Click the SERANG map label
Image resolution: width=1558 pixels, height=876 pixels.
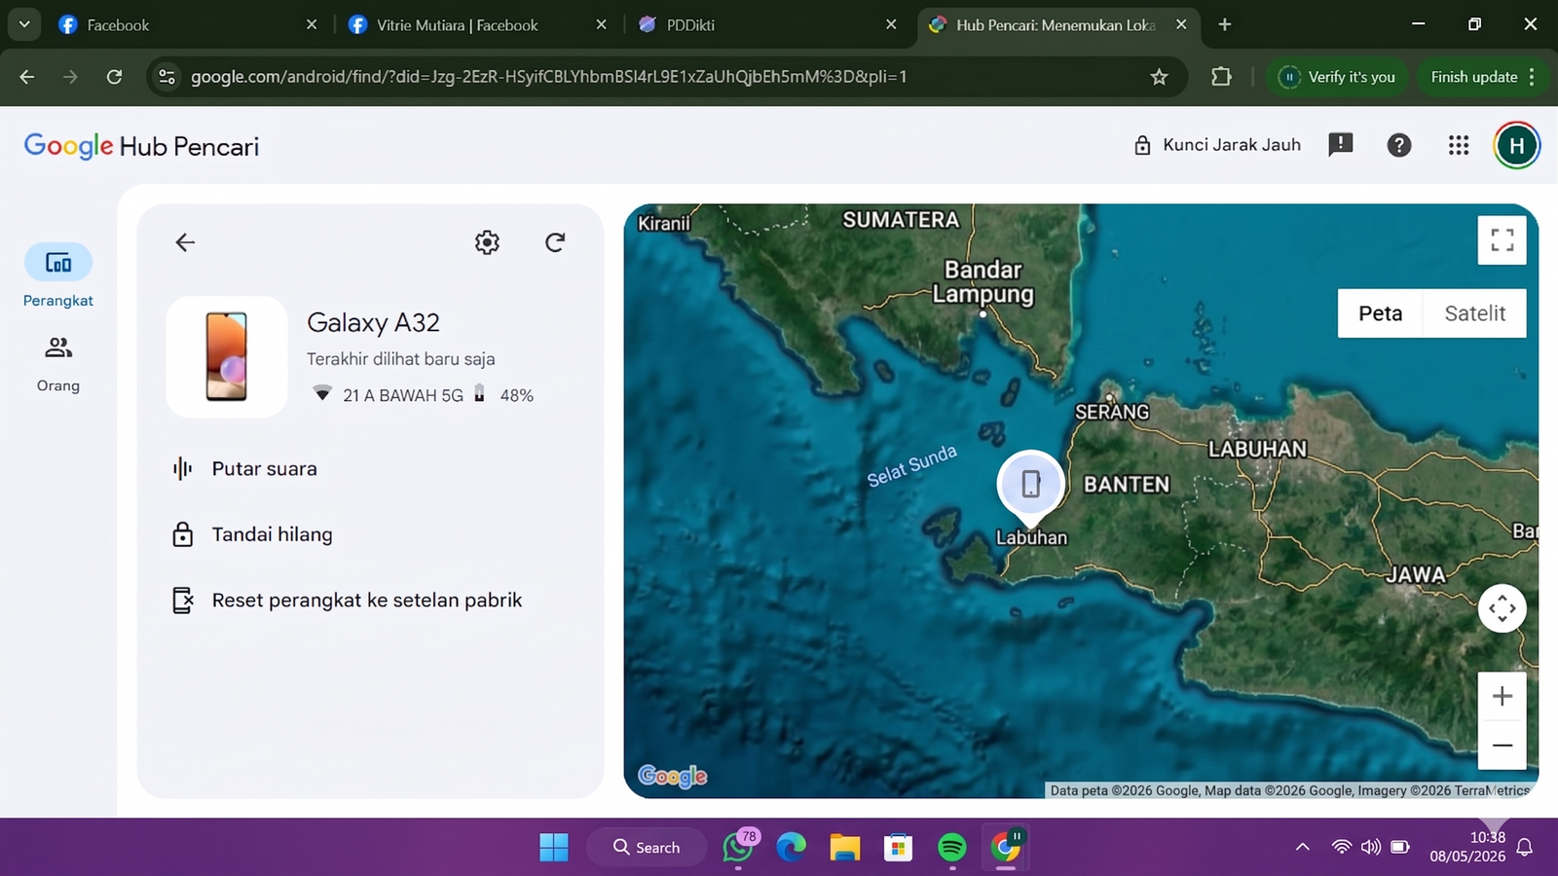pyautogui.click(x=1112, y=413)
